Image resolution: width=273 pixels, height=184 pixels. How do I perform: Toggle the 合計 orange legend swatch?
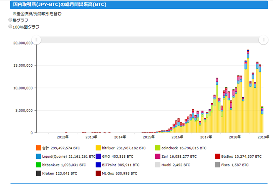click(x=39, y=148)
